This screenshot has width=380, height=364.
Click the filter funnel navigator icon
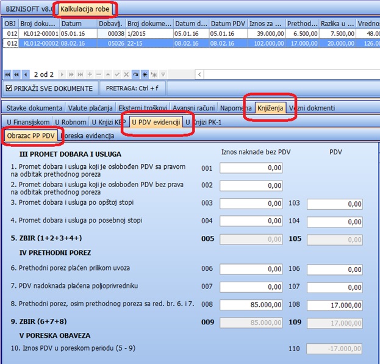(x=162, y=74)
